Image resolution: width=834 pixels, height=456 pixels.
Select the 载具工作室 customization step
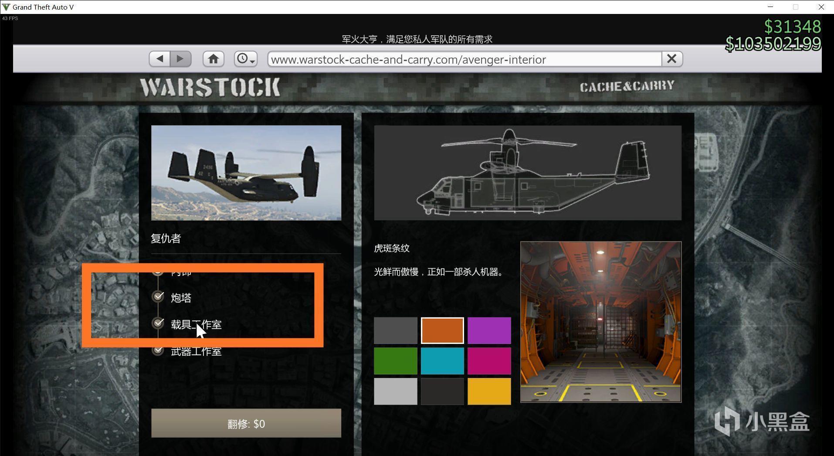[196, 325]
